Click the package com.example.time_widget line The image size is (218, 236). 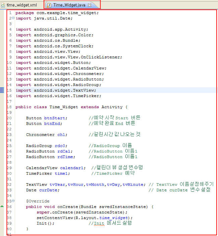pyautogui.click(x=57, y=13)
